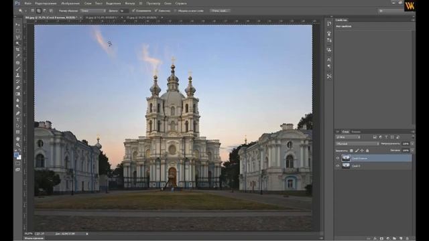Viewport: 429px width, 241px height.
Task: Create a new layer group
Action: (394, 238)
